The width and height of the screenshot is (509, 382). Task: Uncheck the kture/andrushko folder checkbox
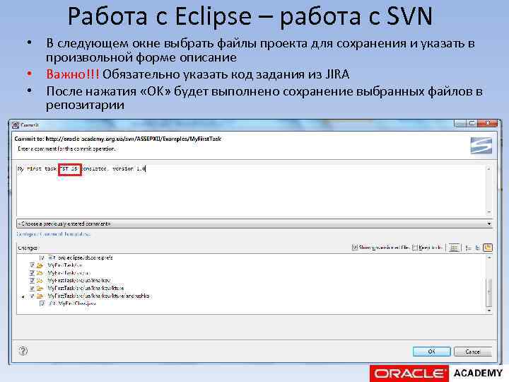coord(32,296)
